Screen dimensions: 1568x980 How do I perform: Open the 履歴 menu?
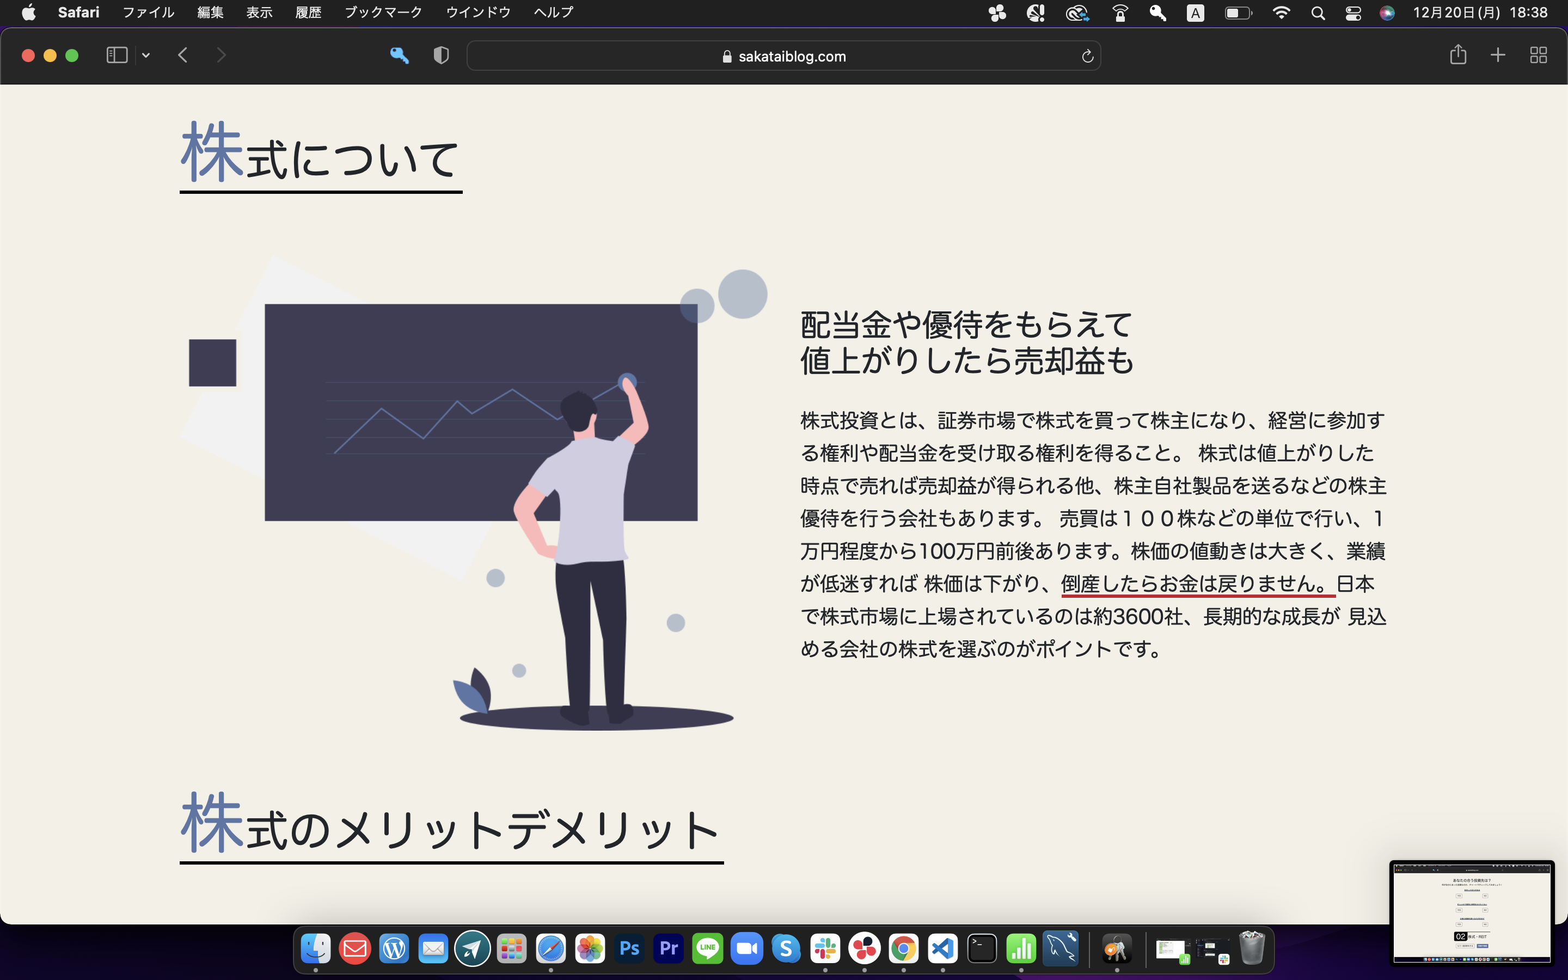click(309, 11)
